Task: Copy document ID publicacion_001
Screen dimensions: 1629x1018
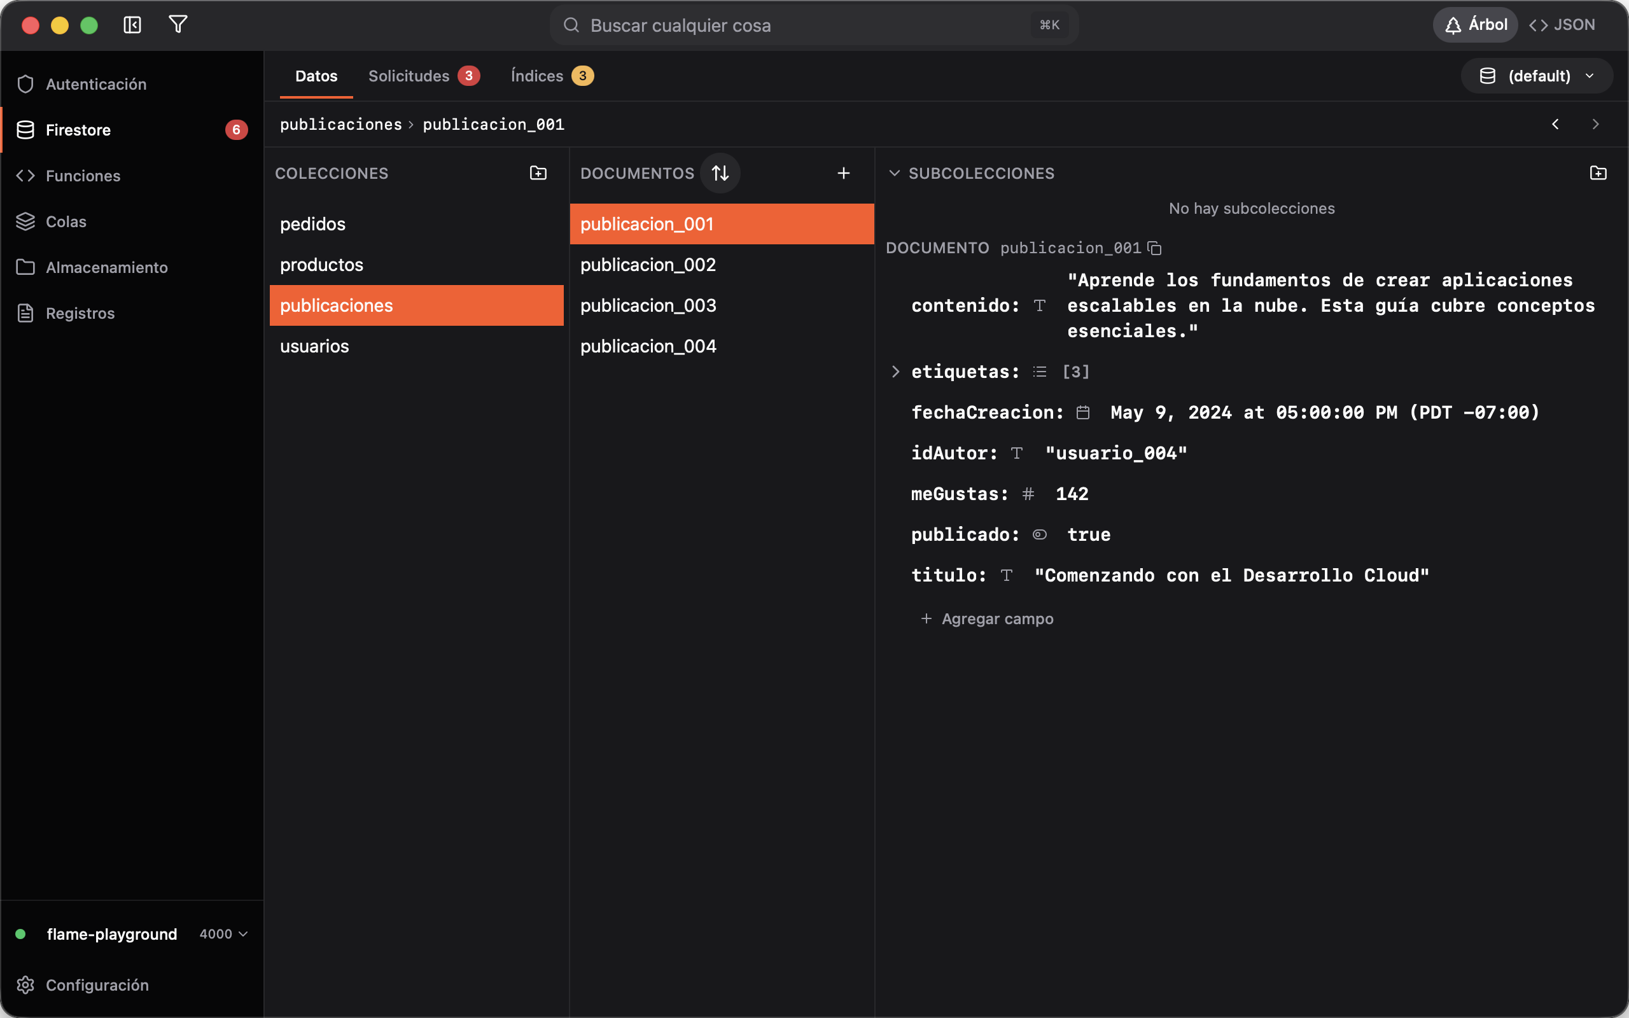Action: tap(1154, 248)
